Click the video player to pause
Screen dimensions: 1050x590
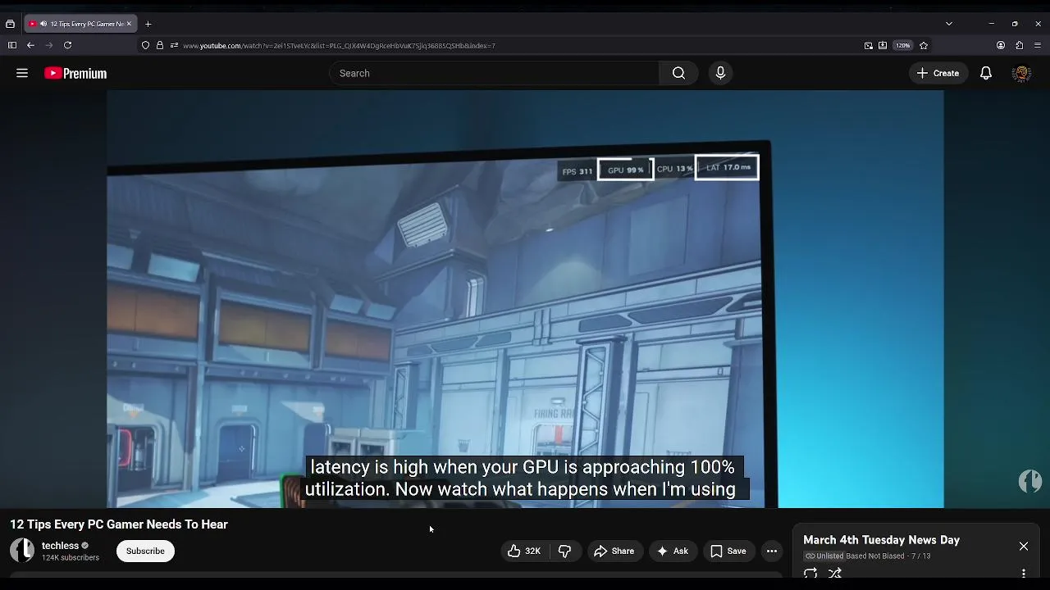coord(525,299)
